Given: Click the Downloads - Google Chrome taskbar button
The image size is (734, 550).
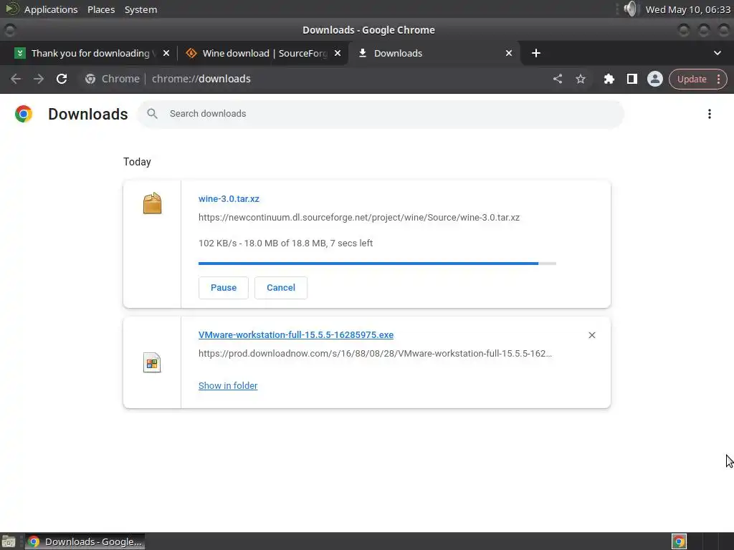Looking at the screenshot, I should 85,541.
